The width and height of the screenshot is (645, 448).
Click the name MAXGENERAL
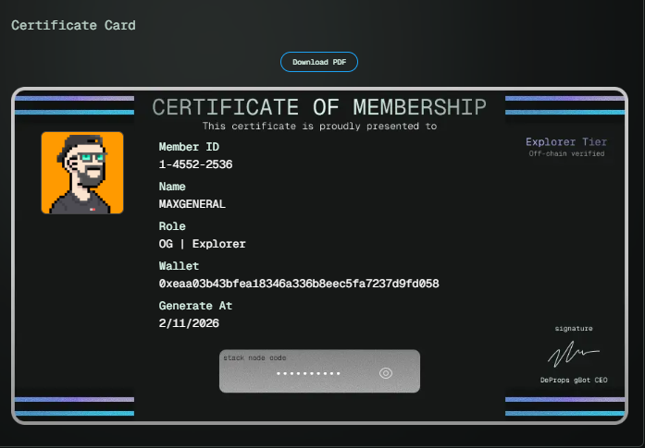(192, 204)
